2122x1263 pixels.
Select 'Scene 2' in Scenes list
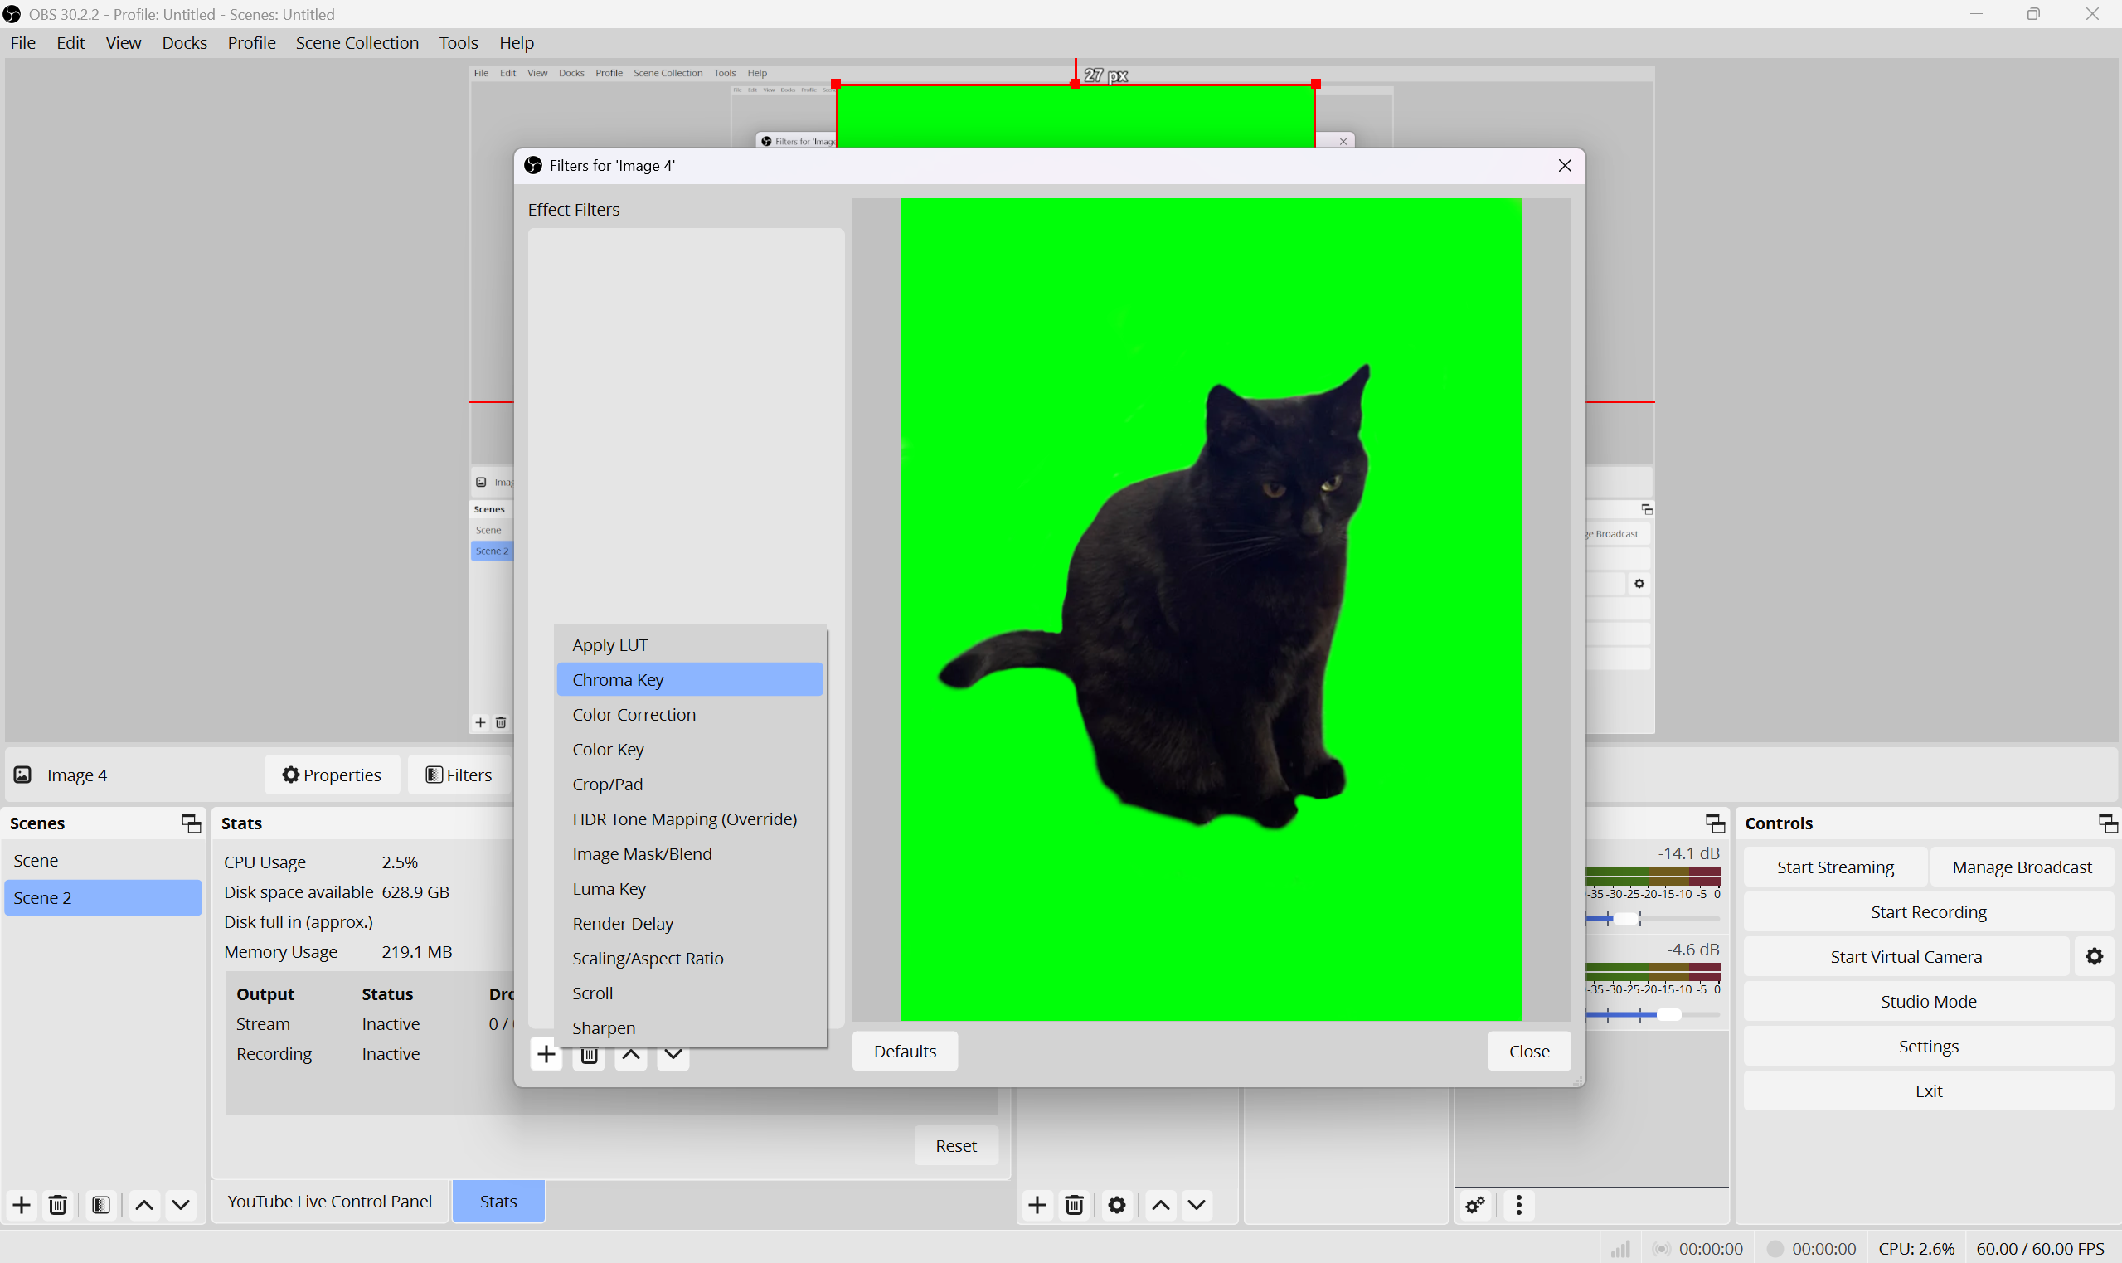[x=103, y=898]
